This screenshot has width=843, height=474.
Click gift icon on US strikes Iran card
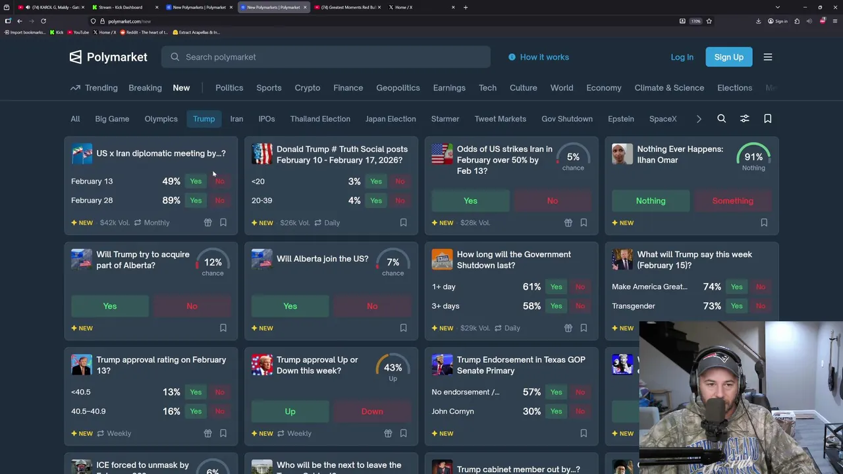[568, 223]
